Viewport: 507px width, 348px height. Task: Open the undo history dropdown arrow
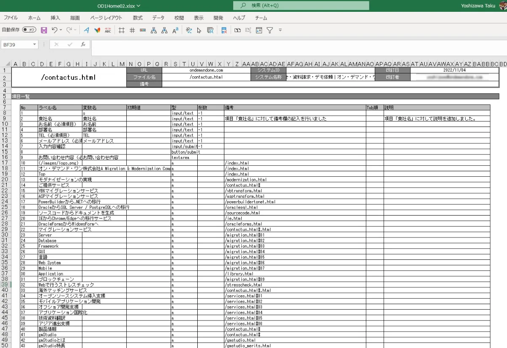pos(61,30)
